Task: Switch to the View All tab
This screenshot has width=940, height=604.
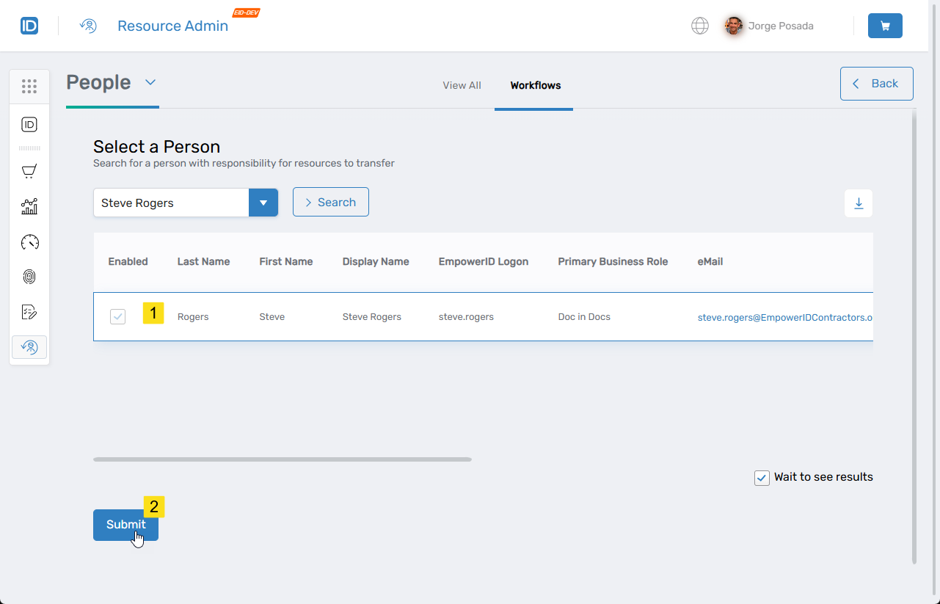Action: coord(462,85)
